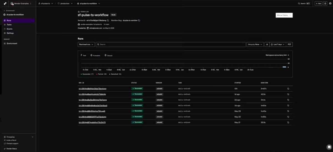Open run ID in the May 22 row

click(x=92, y=117)
